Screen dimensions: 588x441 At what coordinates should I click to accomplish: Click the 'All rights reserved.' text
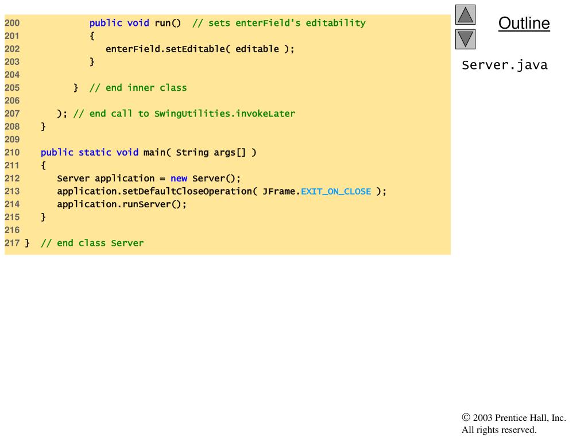(x=499, y=430)
